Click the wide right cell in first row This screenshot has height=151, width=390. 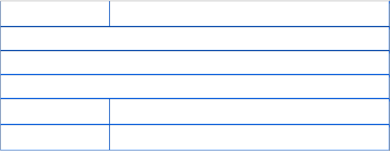[249, 13]
